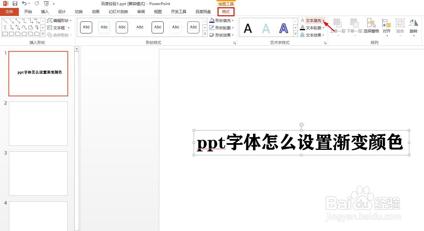The width and height of the screenshot is (424, 231).
Task: Click the blue A WordArt style
Action: [x=283, y=29]
